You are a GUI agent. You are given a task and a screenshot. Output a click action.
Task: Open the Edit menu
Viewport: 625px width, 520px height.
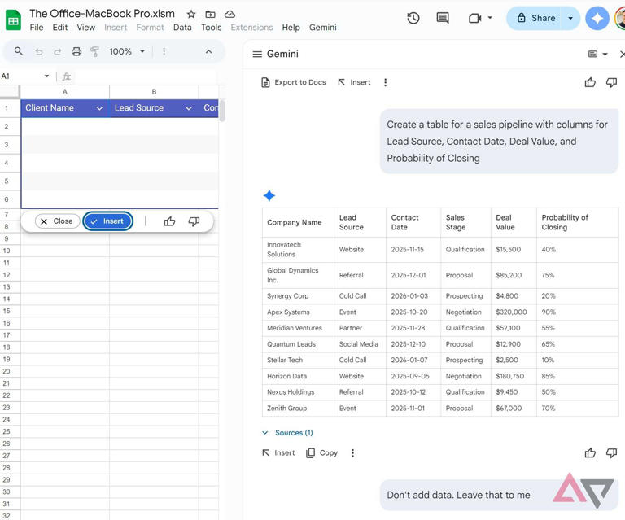pos(59,28)
